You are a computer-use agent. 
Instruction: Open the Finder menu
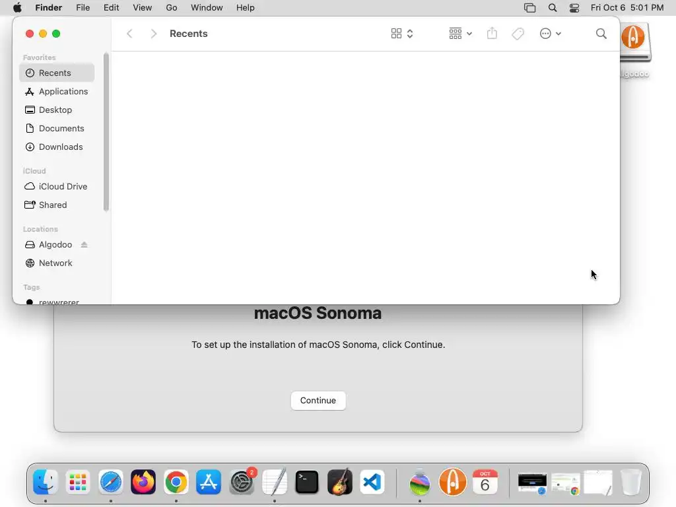48,8
